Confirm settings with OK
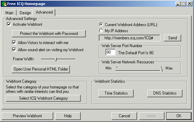 179,116
